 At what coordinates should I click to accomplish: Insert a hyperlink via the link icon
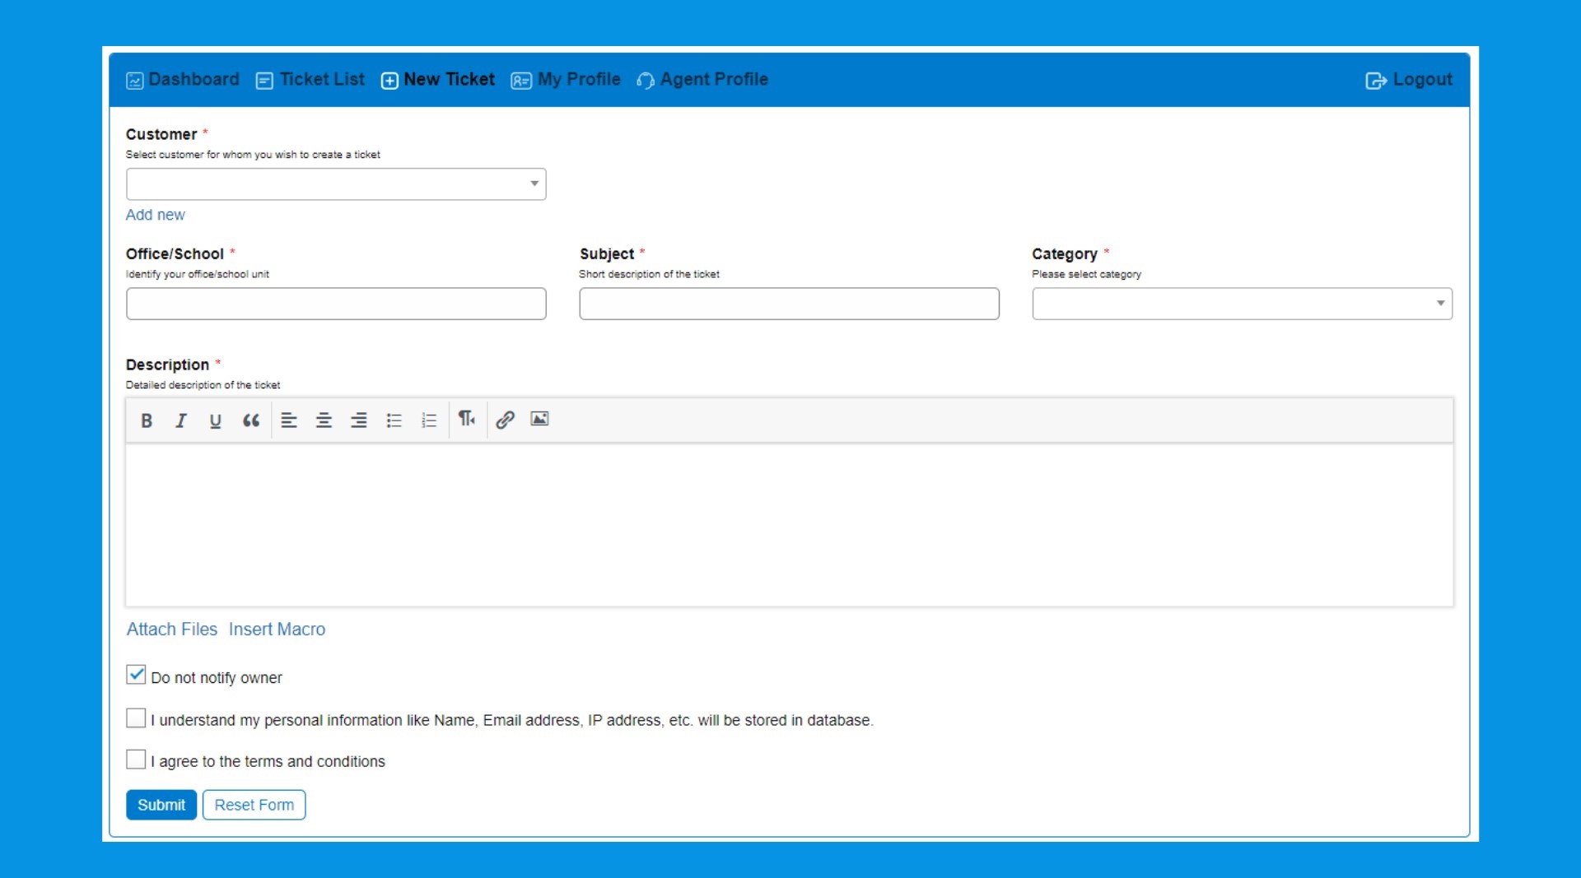point(505,420)
